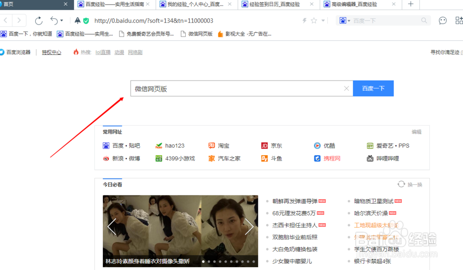Screen dimensions: 463x270
Task: Click the toolbar search magnifier icon
Action: tap(424, 20)
